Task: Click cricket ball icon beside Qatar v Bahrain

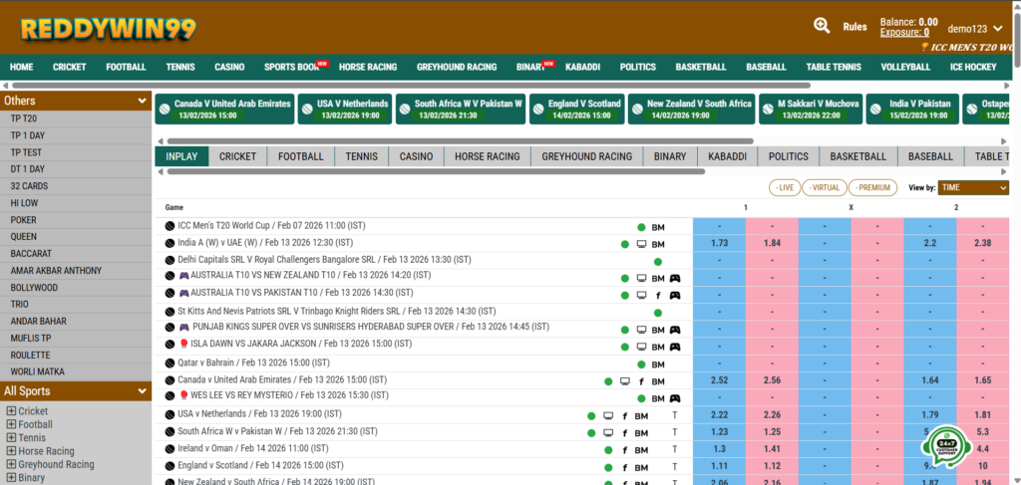Action: pyautogui.click(x=170, y=364)
